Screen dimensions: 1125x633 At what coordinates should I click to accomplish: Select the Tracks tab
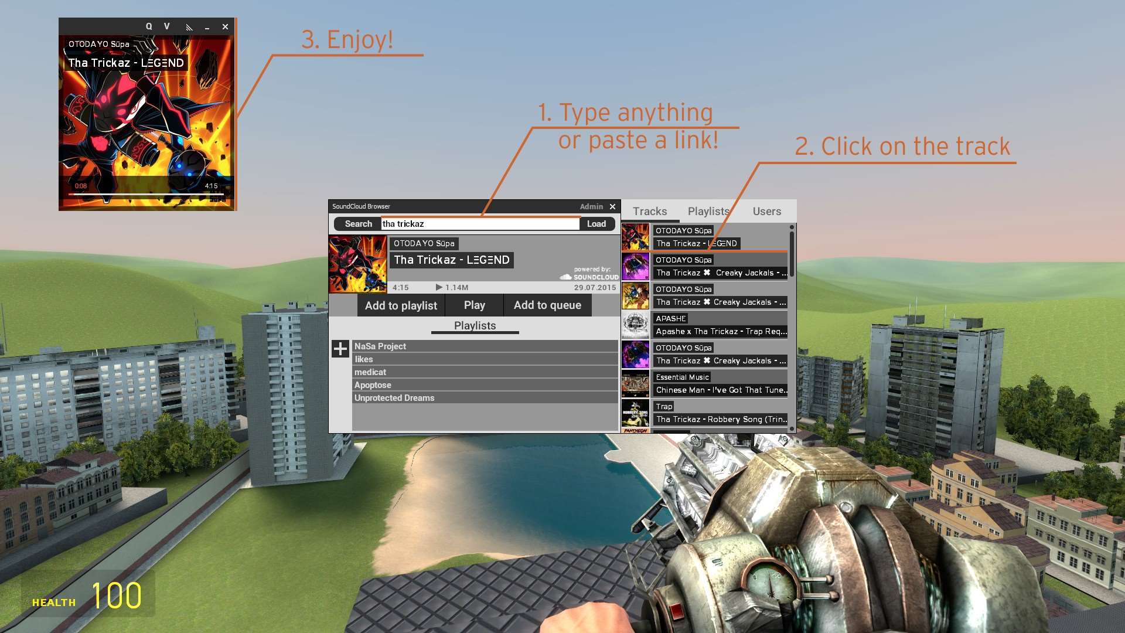coord(650,211)
